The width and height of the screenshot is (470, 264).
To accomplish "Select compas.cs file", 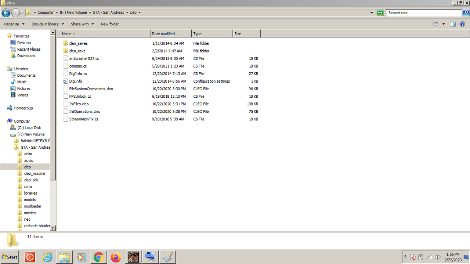I will [78, 66].
